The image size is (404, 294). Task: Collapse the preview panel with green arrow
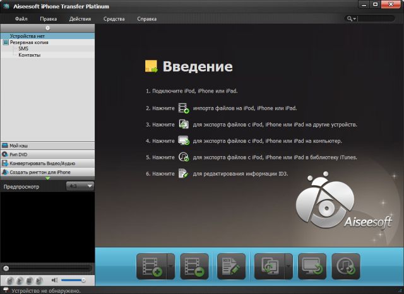click(x=48, y=178)
